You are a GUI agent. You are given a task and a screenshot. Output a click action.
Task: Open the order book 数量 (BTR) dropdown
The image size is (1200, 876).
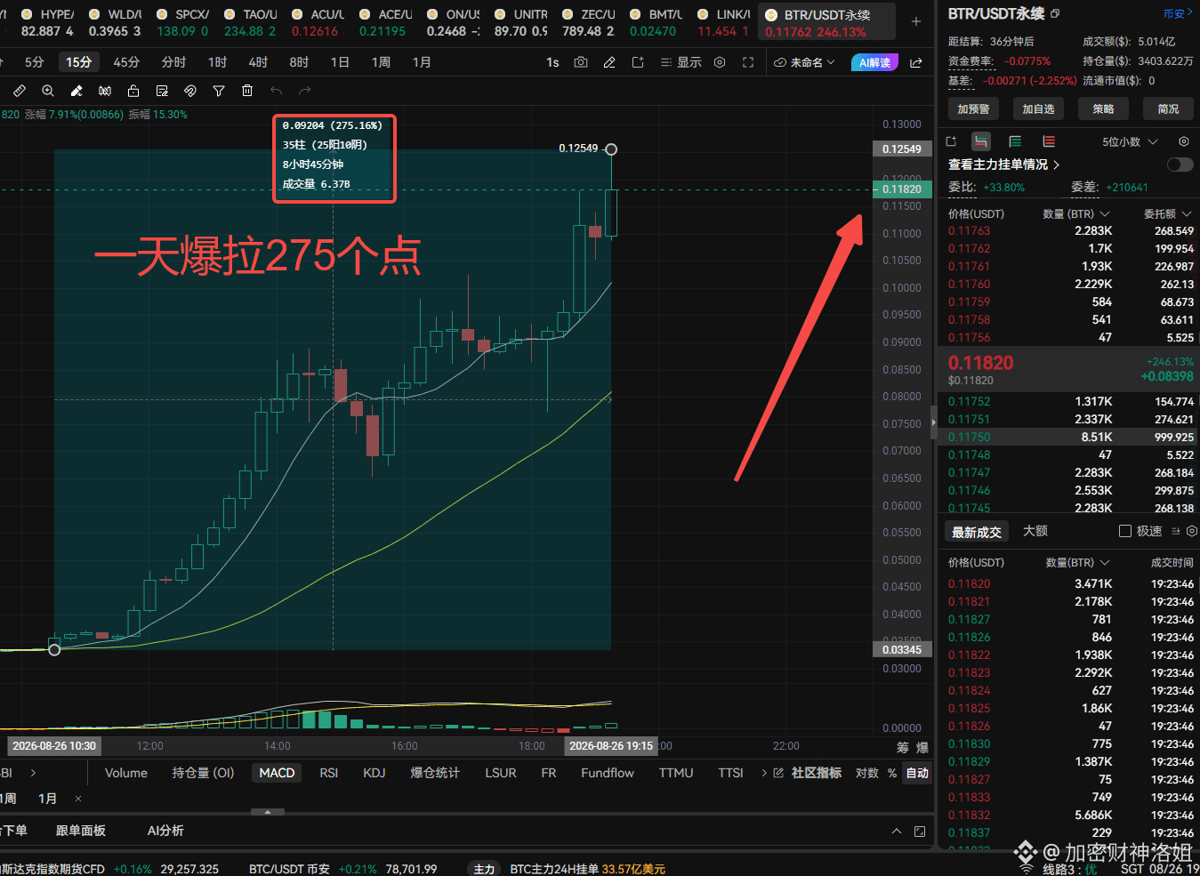pyautogui.click(x=1076, y=213)
